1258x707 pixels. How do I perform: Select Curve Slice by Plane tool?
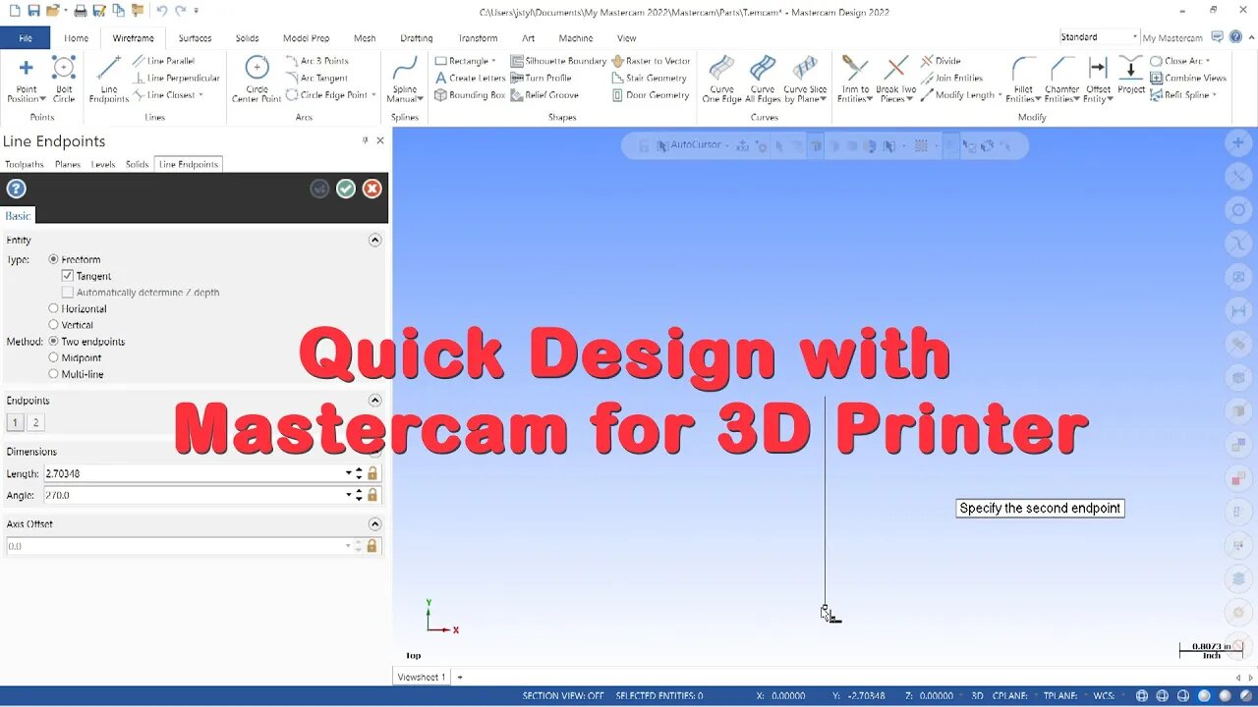point(805,79)
